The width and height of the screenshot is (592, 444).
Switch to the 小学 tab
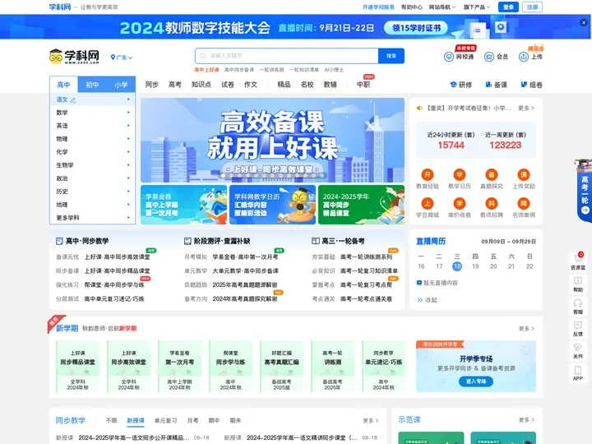click(x=121, y=85)
